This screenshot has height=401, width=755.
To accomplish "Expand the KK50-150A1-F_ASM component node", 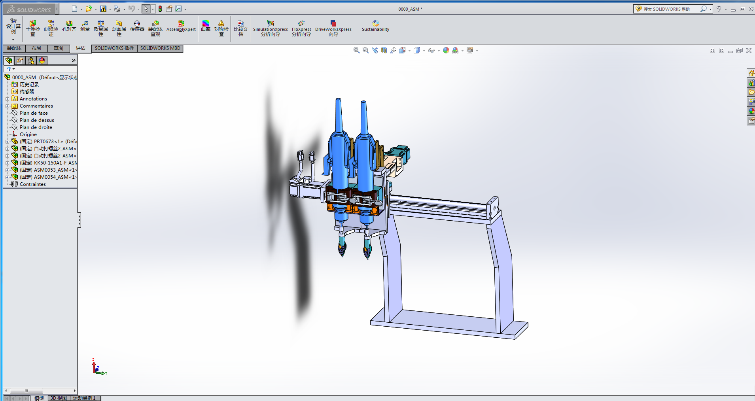I will [7, 163].
